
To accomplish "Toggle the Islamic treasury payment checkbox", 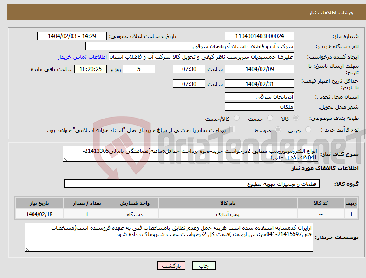I will pos(233,129).
